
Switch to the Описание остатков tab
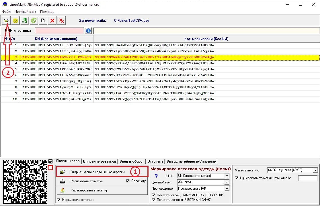99,161
